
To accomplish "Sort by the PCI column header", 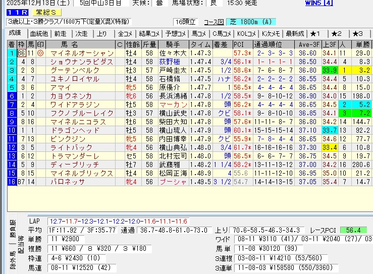I will pyautogui.click(x=239, y=44).
